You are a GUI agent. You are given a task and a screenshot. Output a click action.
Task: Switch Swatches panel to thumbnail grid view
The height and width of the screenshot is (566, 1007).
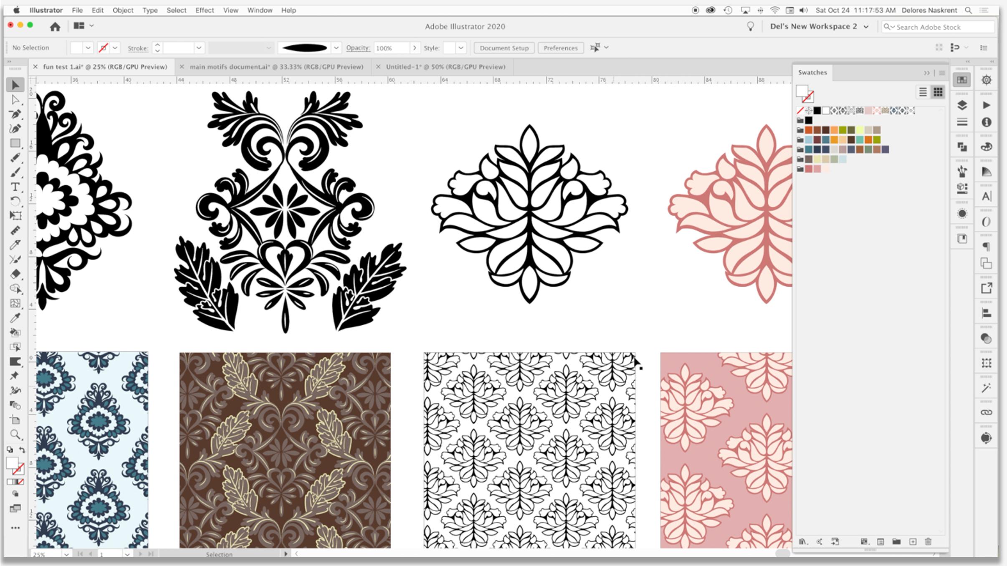[x=938, y=92]
